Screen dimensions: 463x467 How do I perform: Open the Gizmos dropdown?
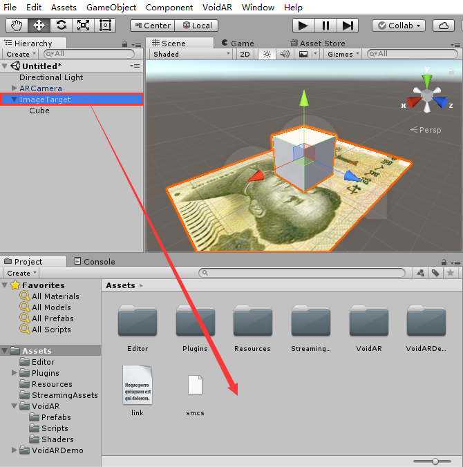click(x=343, y=54)
